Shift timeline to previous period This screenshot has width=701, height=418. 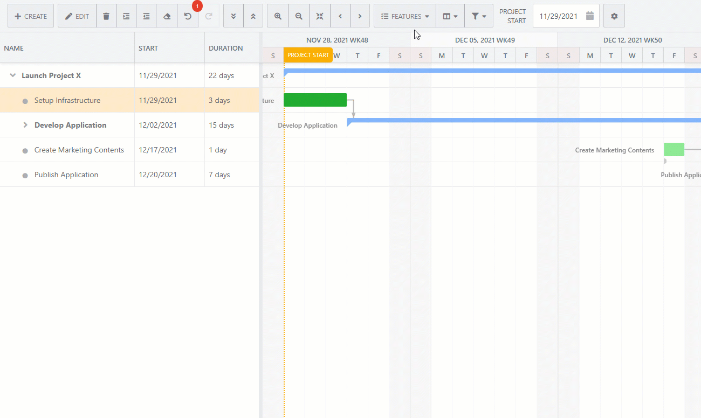tap(340, 16)
